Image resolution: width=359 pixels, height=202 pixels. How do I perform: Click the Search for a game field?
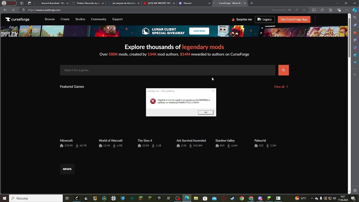167,70
